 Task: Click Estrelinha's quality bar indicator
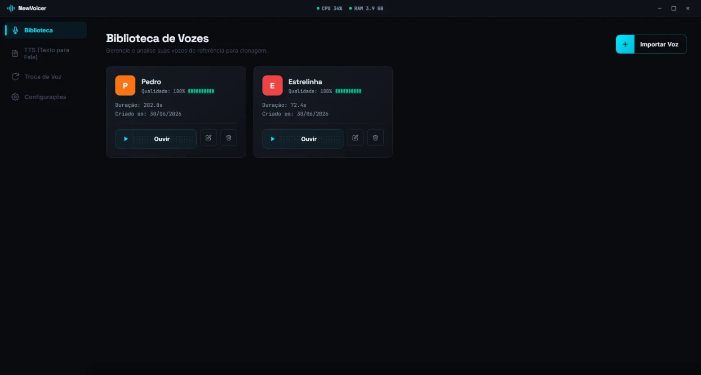[x=348, y=91]
